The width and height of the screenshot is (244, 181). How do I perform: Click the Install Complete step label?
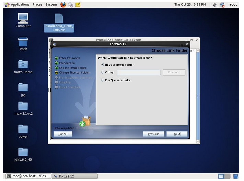click(x=70, y=87)
